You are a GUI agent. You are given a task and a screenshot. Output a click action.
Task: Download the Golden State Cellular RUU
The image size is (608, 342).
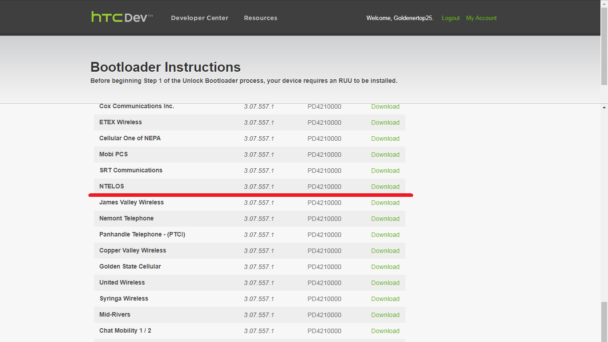385,267
